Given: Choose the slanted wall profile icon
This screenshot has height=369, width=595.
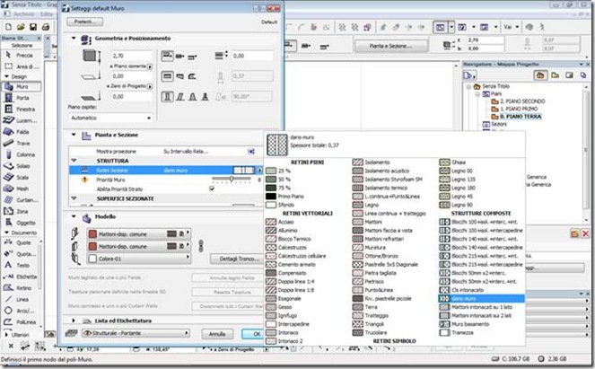Looking at the screenshot, I should click(x=180, y=97).
